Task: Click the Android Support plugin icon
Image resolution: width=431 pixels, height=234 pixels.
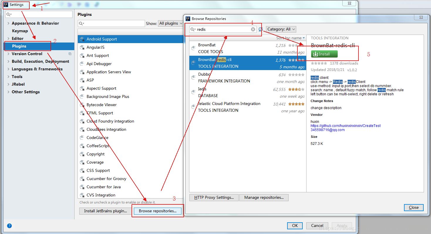Action: [82, 39]
